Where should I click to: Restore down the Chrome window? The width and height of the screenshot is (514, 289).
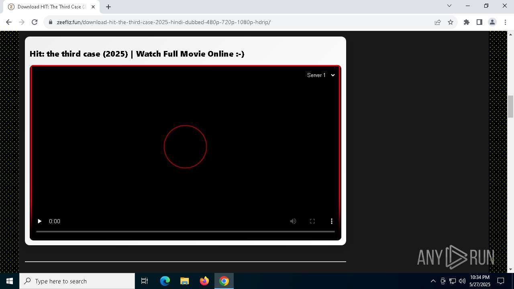click(486, 6)
